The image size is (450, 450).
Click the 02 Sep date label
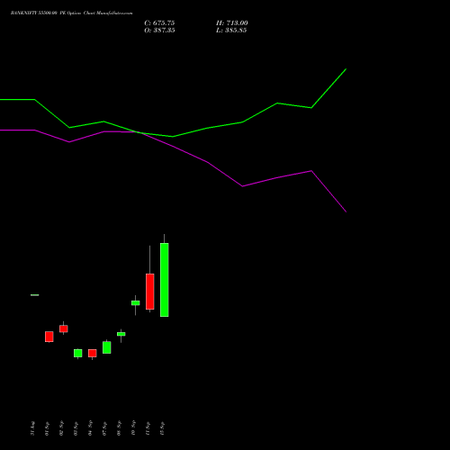pos(61,428)
